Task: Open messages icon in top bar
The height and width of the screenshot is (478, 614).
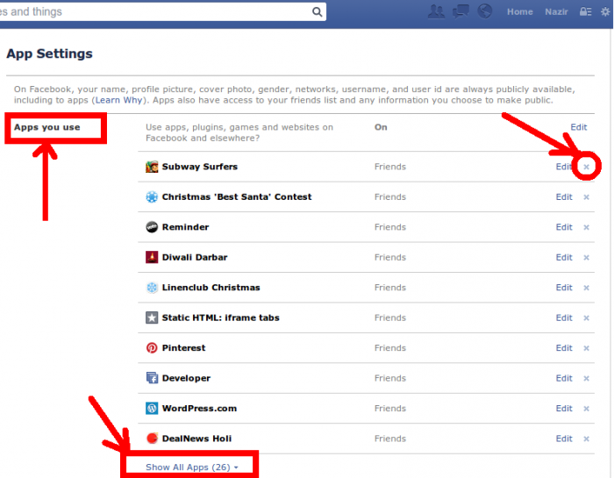Action: click(x=460, y=11)
